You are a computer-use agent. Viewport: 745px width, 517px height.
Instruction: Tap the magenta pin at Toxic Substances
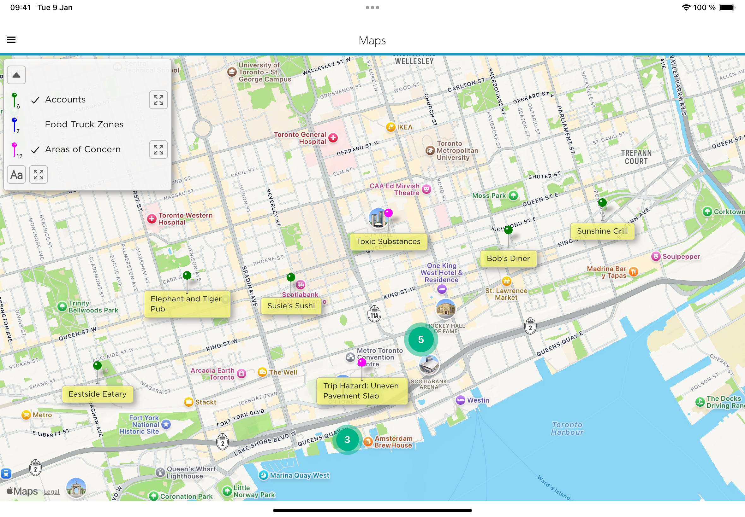[388, 213]
